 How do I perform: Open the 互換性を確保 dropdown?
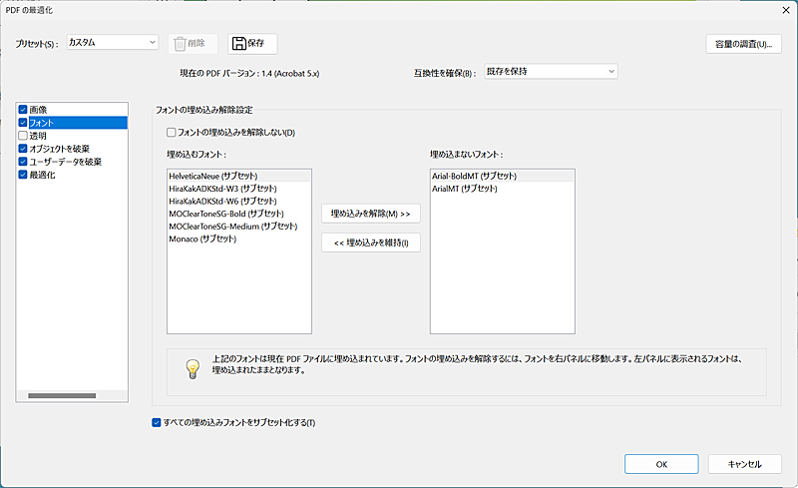coord(550,71)
